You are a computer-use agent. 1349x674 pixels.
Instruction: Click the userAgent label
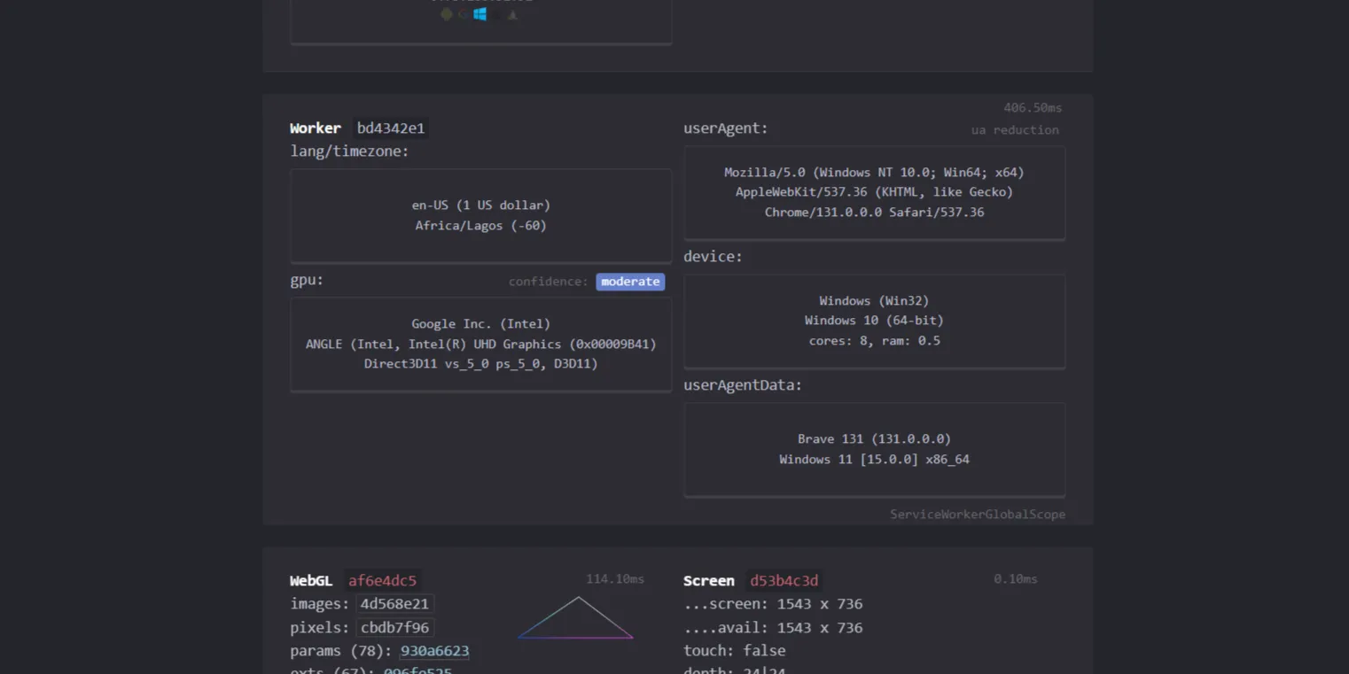[x=726, y=128]
